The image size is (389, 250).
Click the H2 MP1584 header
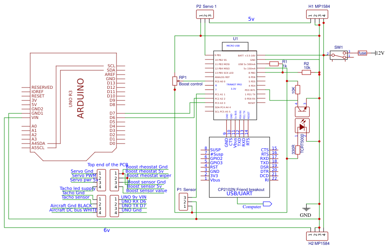[317, 236]
